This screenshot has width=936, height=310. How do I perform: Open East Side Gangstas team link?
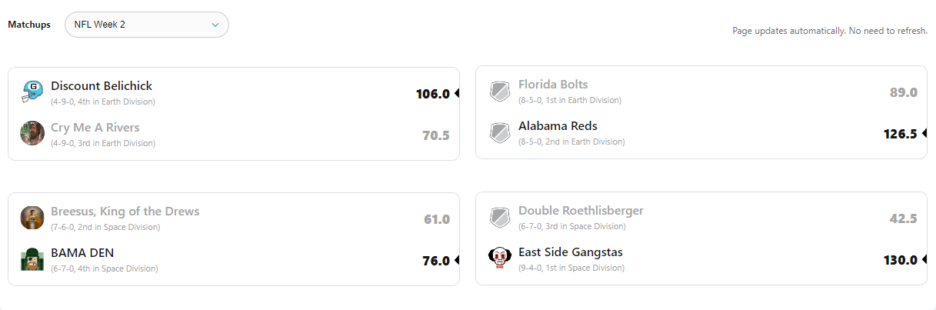(x=570, y=252)
